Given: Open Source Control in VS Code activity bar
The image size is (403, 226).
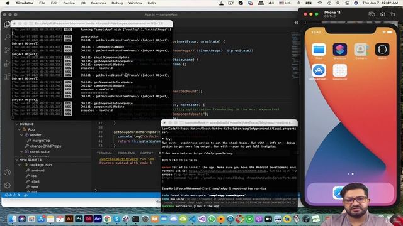Looking at the screenshot, I should [7, 50].
